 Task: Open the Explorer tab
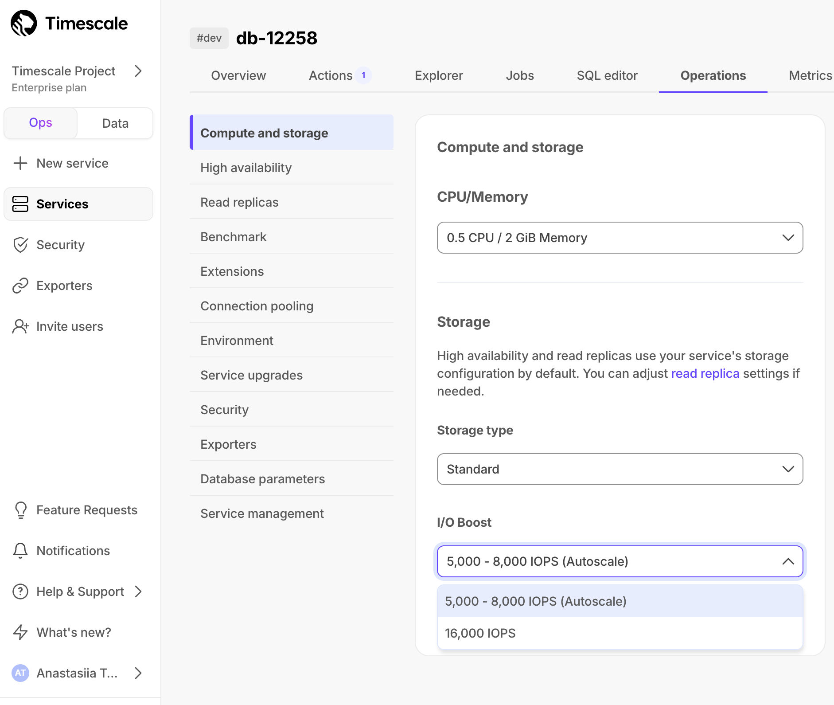click(x=439, y=75)
